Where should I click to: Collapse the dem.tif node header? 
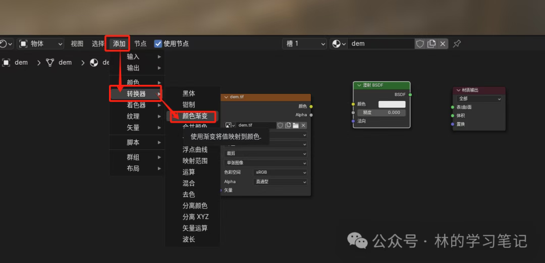tap(226, 97)
